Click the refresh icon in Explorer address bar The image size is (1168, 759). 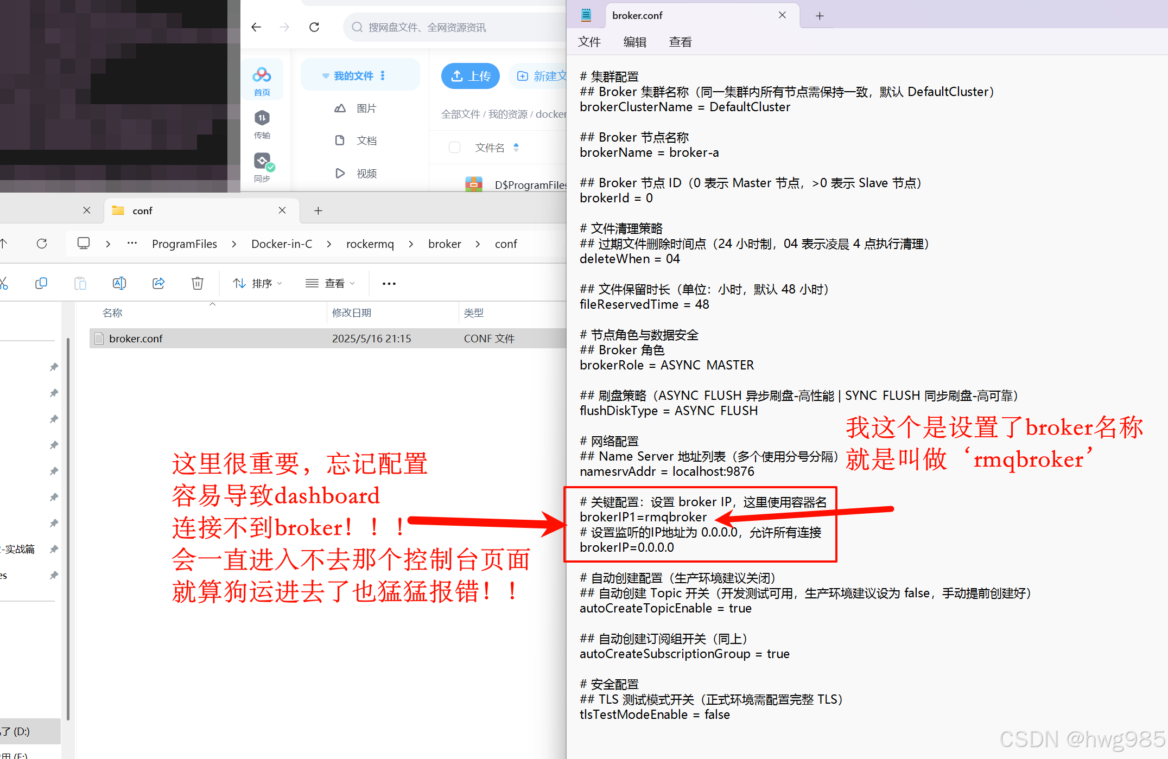pyautogui.click(x=42, y=244)
